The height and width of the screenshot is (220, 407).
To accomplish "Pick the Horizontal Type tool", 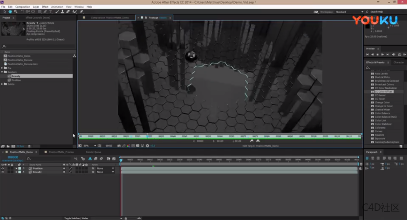I will (x=51, y=12).
